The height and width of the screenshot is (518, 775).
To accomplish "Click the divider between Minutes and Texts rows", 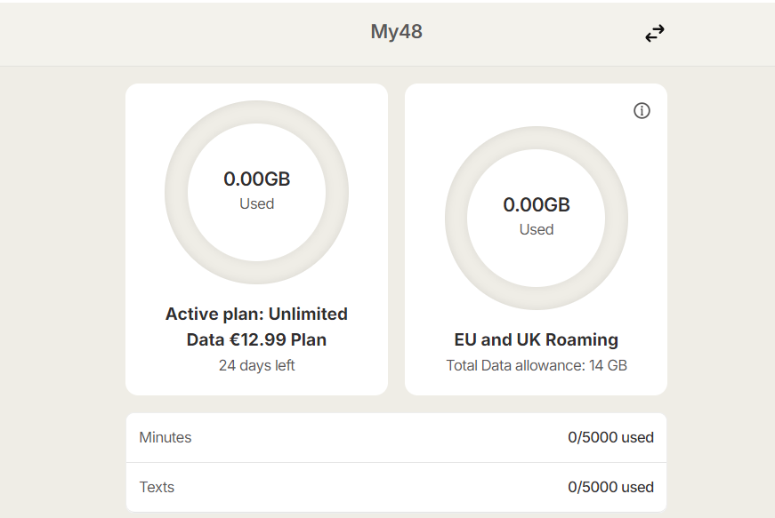I will click(396, 462).
